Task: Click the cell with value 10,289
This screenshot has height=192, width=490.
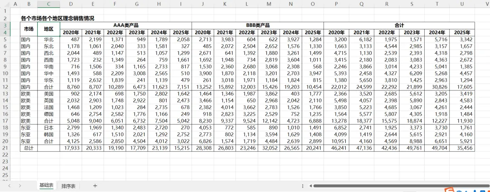Action: point(115,86)
